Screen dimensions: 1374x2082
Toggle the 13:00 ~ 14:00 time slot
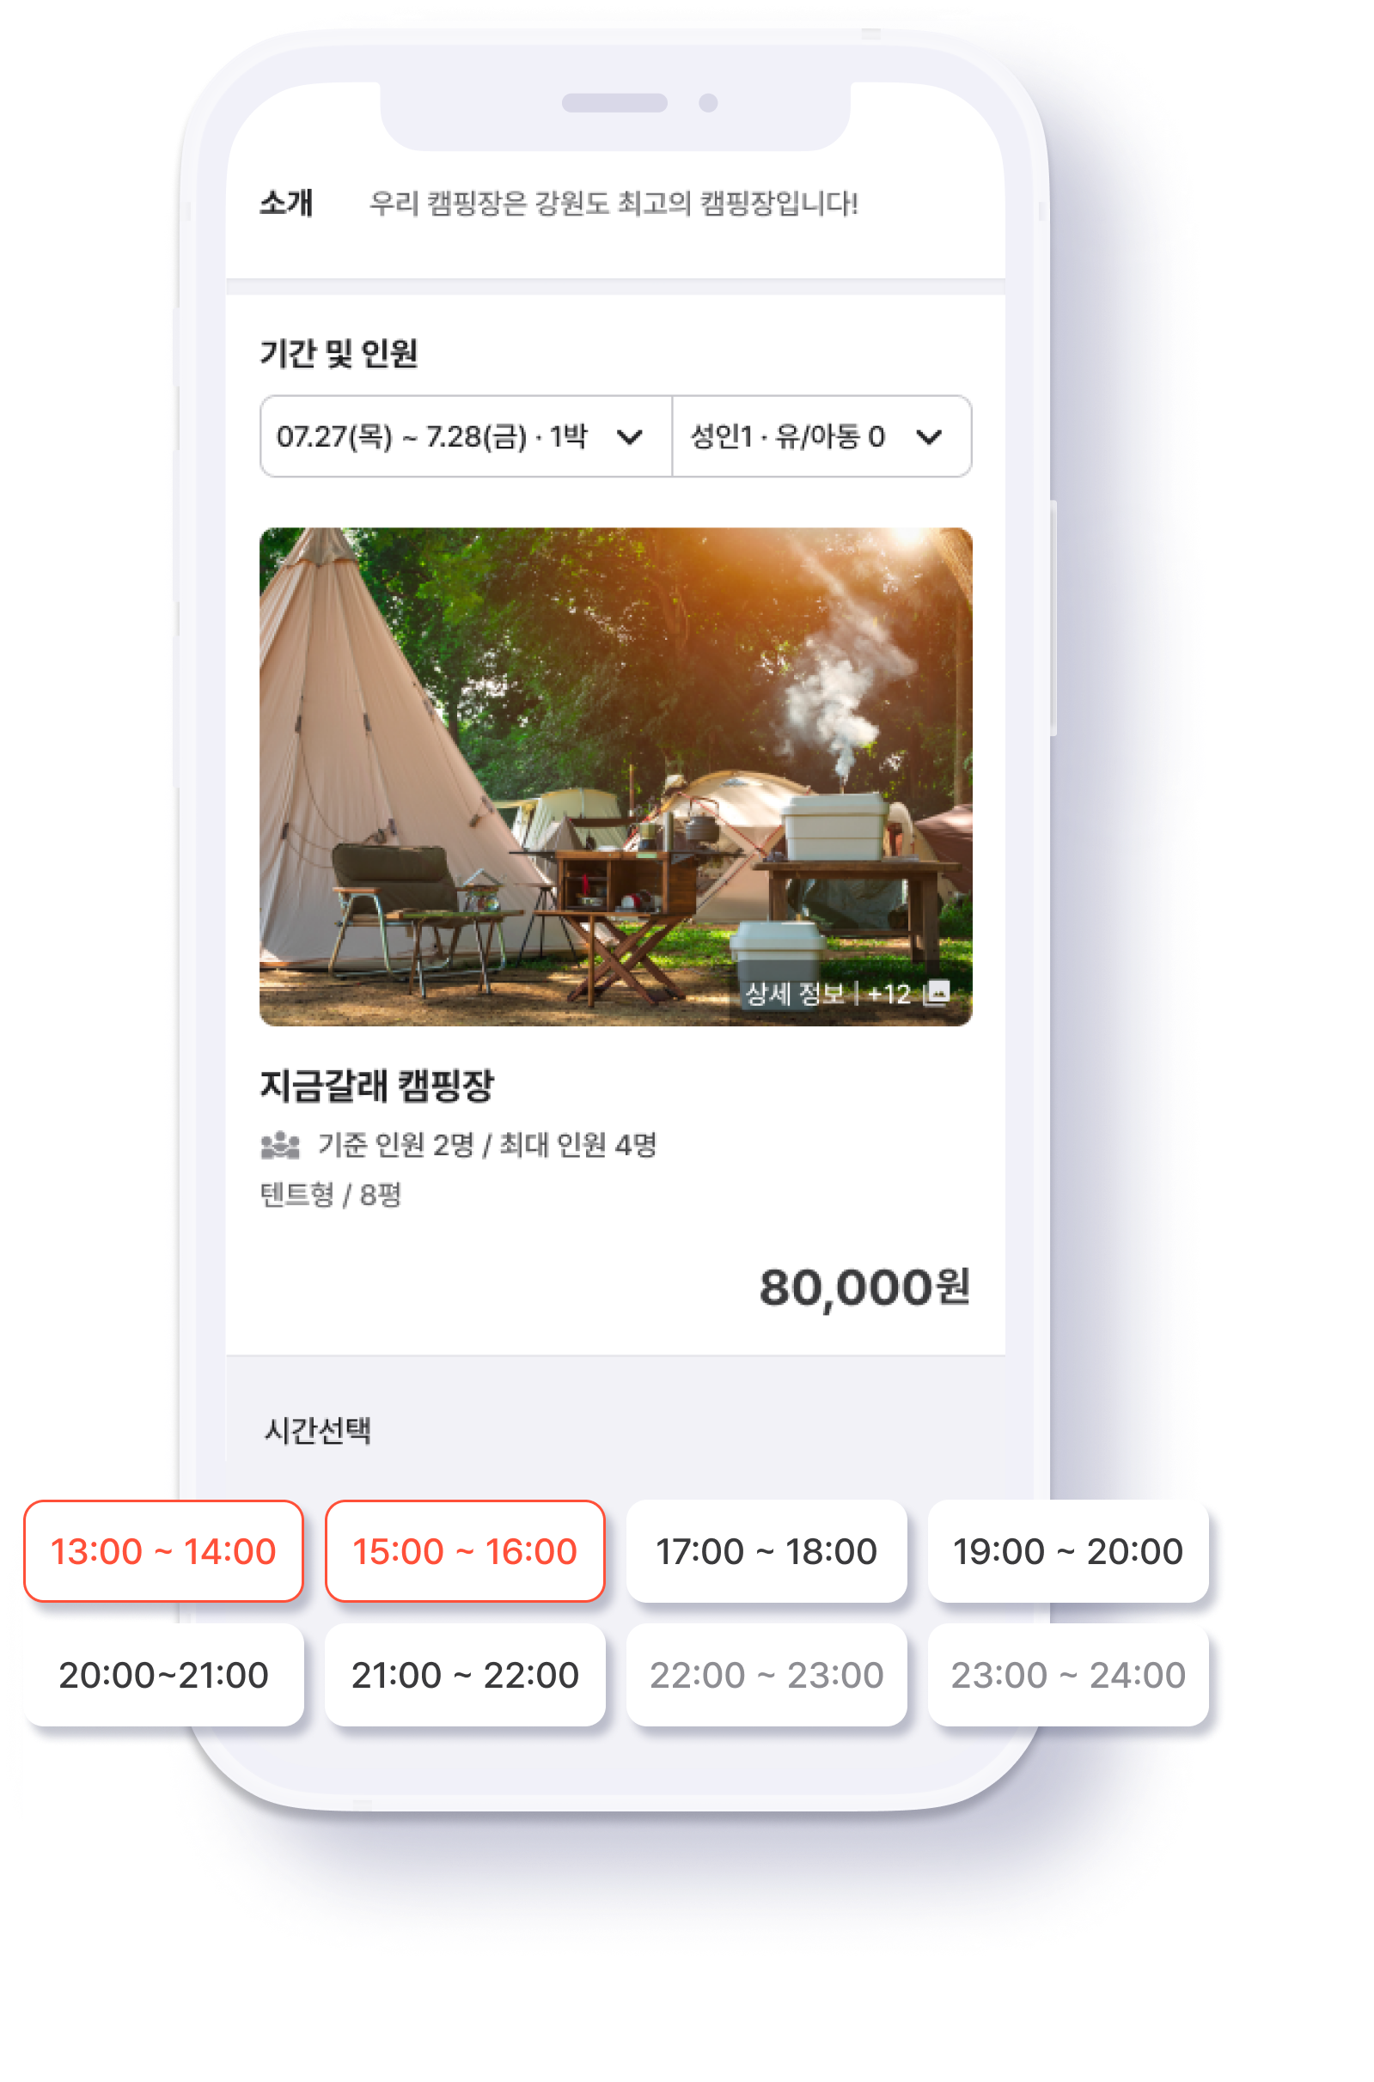point(164,1550)
